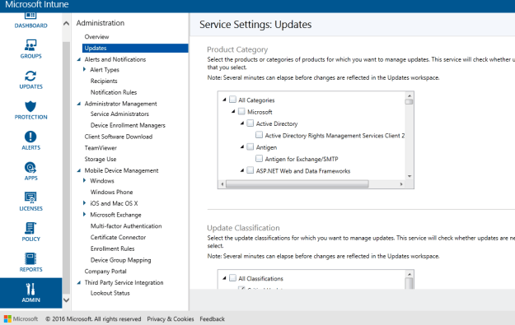Image resolution: width=515 pixels, height=325 pixels.
Task: Click Product Category horizontal scroll left arrow
Action: 222,184
